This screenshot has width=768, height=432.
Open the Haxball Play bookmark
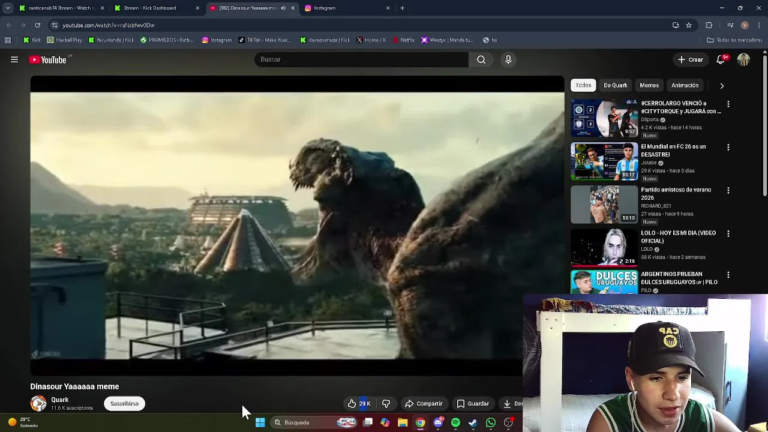(65, 40)
